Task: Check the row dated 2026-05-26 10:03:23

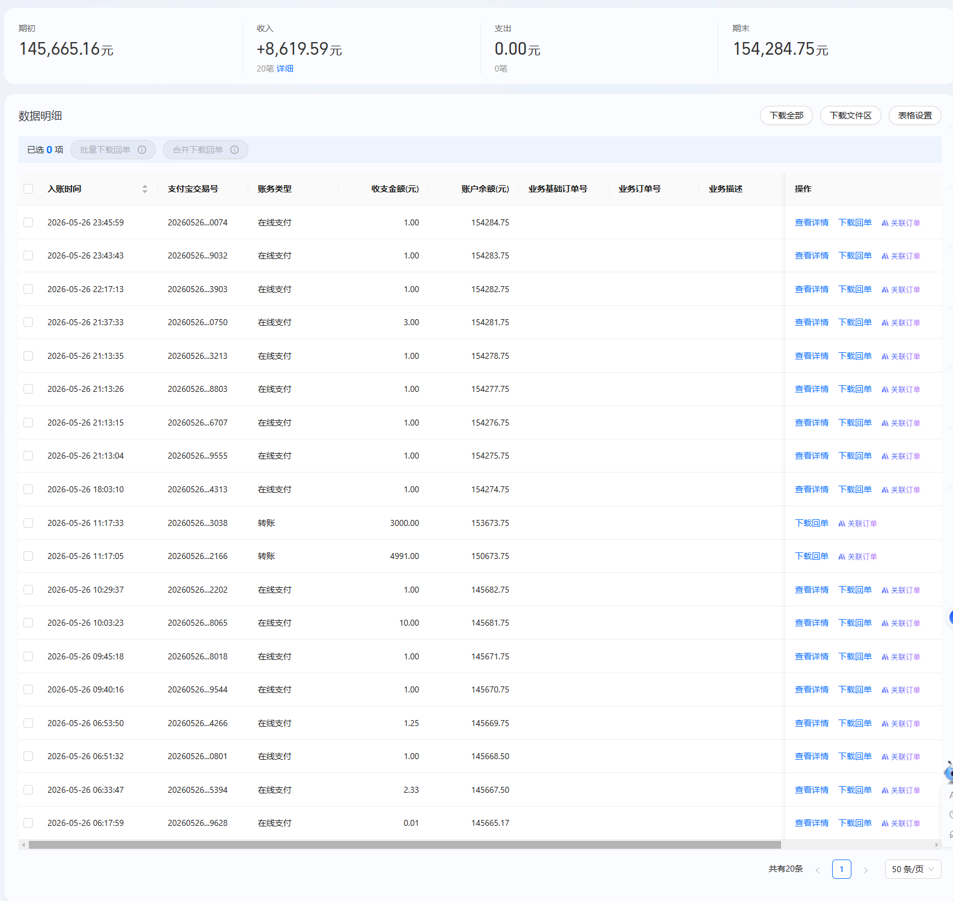Action: click(x=28, y=623)
